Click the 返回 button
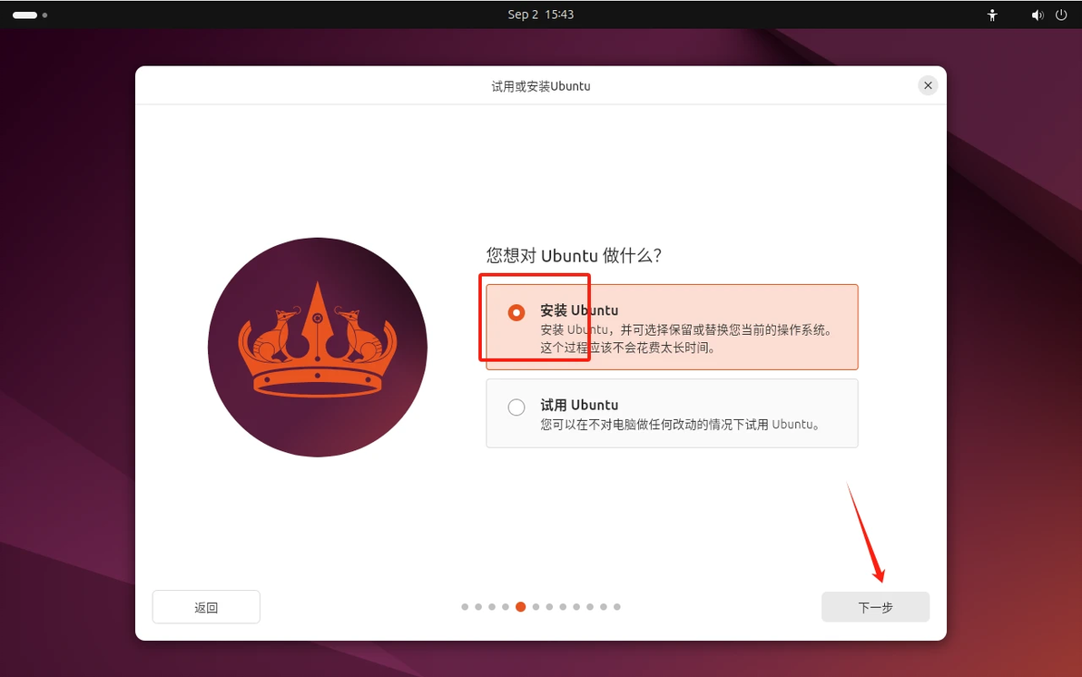1082x677 pixels. (206, 607)
